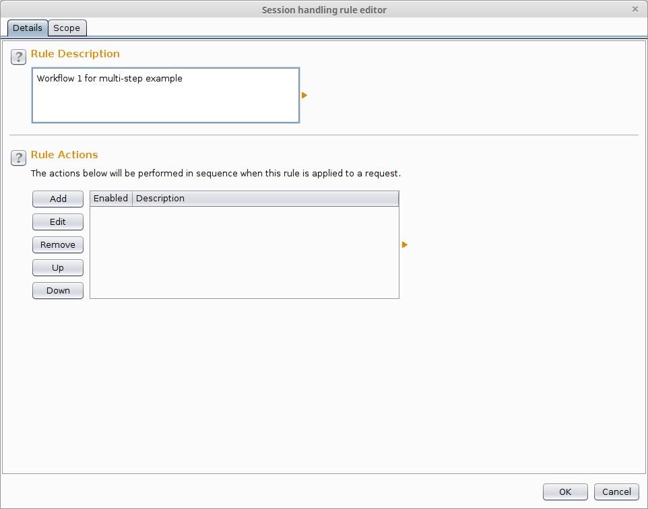This screenshot has height=509, width=648.
Task: Click the Edit action button
Action: 58,222
